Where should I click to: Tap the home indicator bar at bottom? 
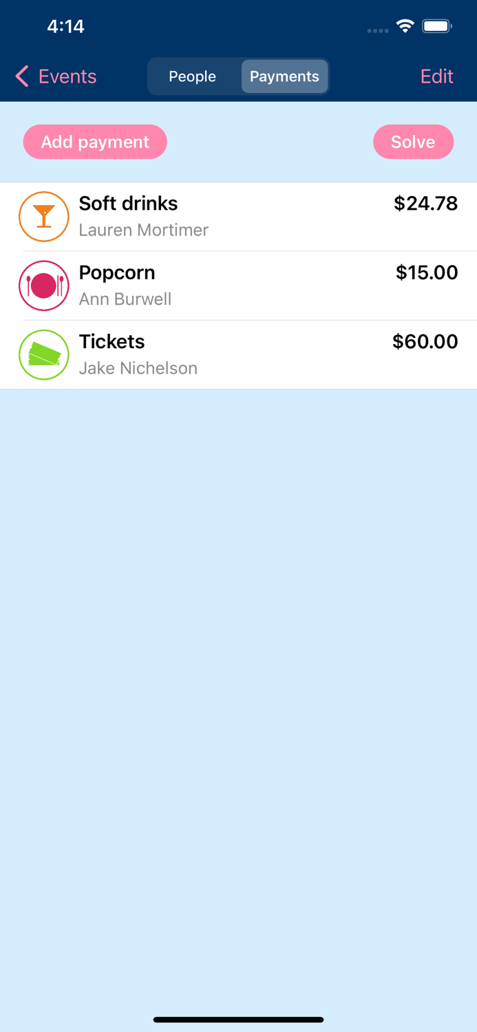[x=238, y=1020]
